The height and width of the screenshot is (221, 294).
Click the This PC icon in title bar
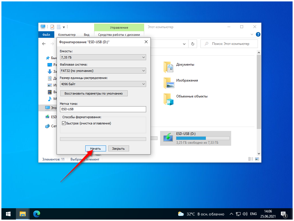pyautogui.click(x=43, y=27)
